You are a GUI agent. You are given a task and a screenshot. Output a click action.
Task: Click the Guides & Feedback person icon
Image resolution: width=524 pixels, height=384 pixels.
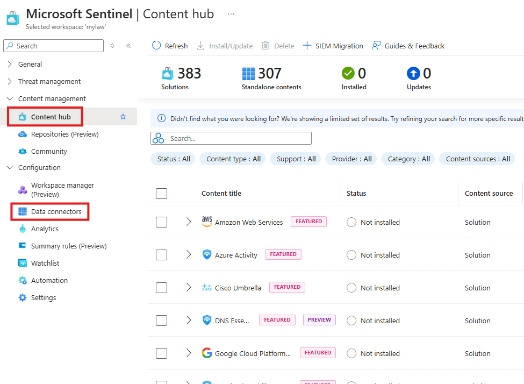pos(376,46)
